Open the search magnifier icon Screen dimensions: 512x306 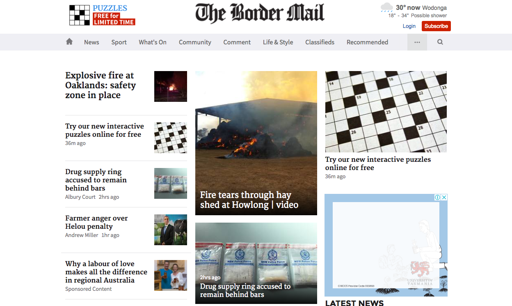click(440, 42)
